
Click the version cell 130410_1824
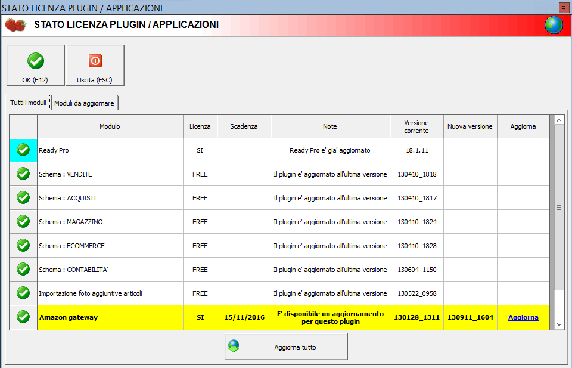click(417, 222)
